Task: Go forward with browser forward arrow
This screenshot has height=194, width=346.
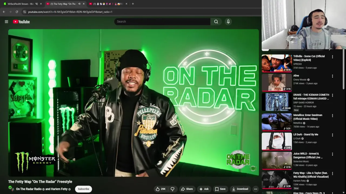Action: click(x=10, y=12)
